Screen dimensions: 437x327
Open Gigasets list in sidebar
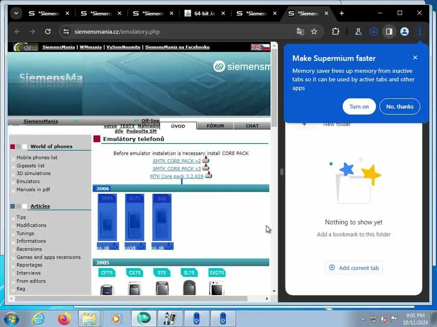click(x=30, y=166)
